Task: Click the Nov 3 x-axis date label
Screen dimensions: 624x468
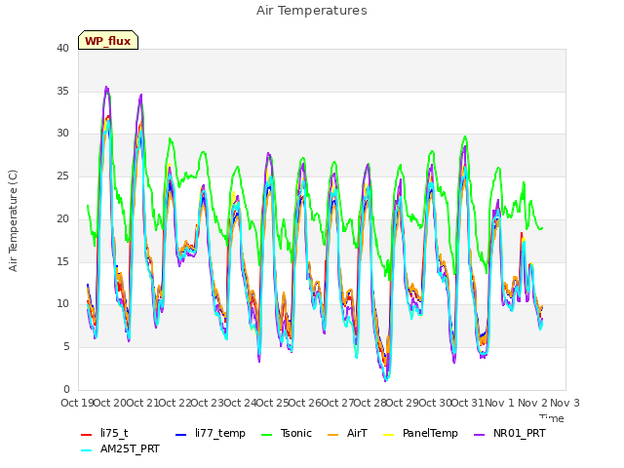Action: point(565,403)
